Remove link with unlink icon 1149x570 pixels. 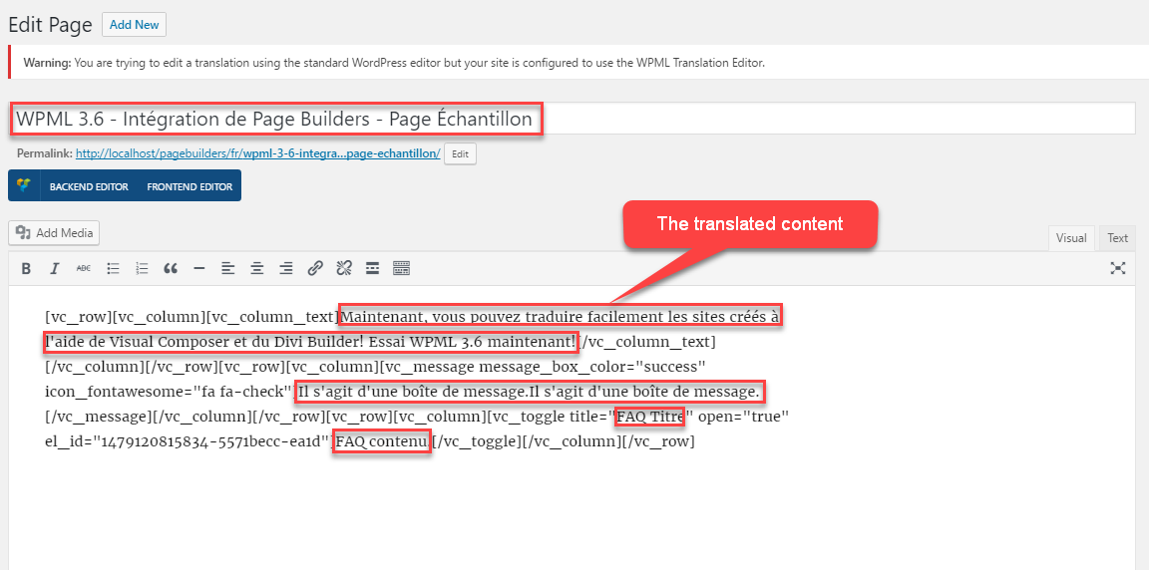coord(344,268)
